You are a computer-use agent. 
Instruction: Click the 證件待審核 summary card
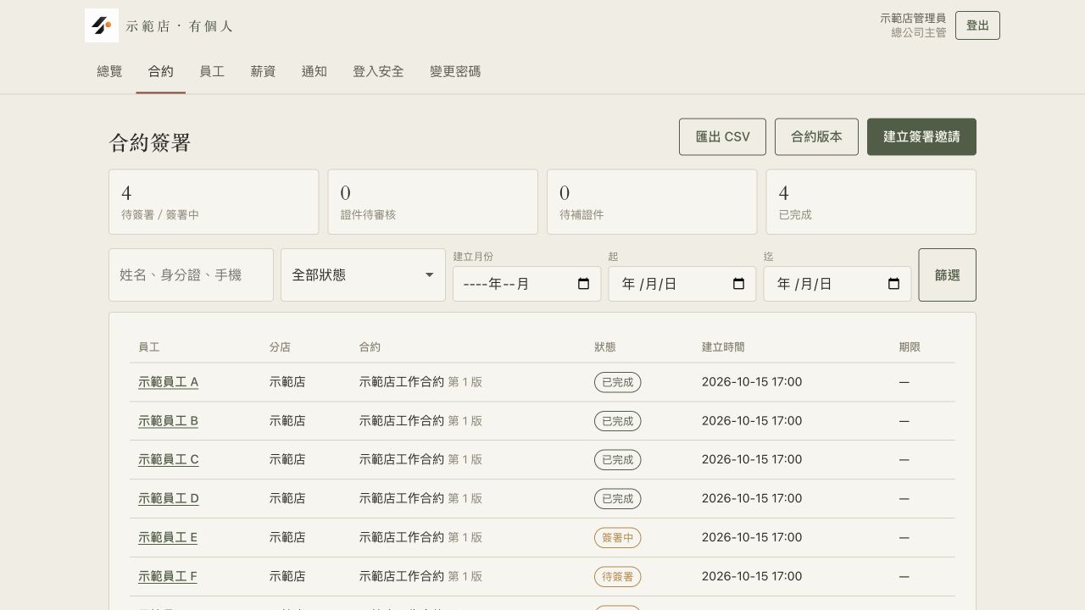point(432,202)
